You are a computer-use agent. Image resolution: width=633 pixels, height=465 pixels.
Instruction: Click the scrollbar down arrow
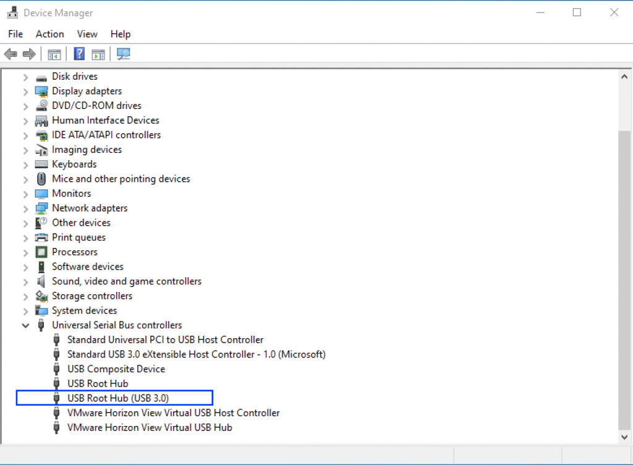tap(624, 436)
